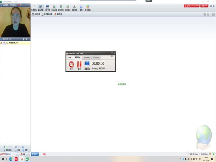The width and height of the screenshot is (216, 162).
Task: Open 桌面共享 desktop sharing tool
Action: (x=40, y=7)
